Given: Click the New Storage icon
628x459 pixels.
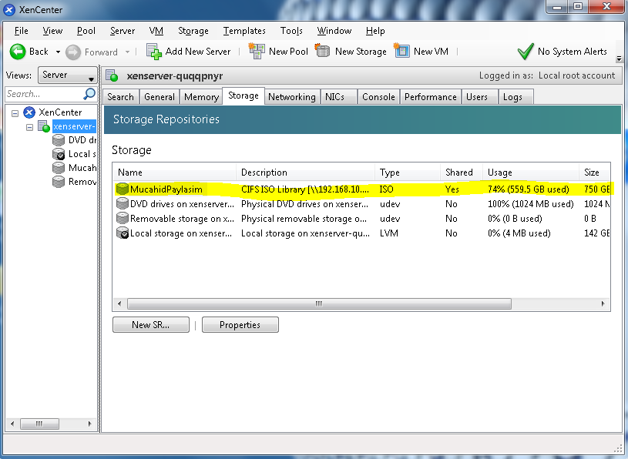Looking at the screenshot, I should tap(322, 51).
